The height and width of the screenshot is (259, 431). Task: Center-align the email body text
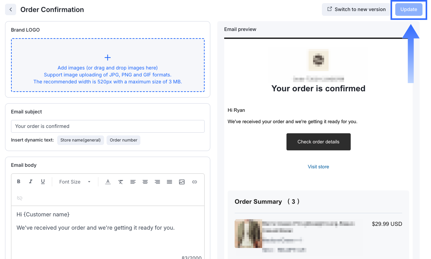pos(145,182)
